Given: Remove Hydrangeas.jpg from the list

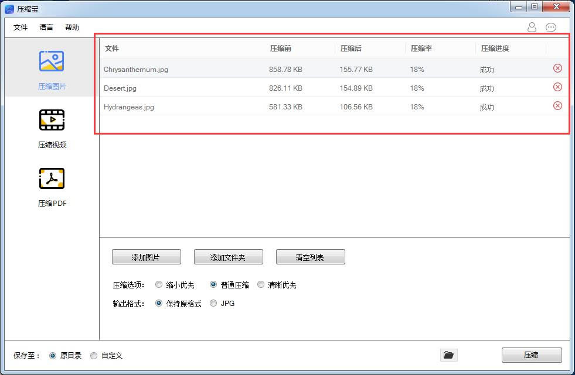Looking at the screenshot, I should [x=557, y=106].
